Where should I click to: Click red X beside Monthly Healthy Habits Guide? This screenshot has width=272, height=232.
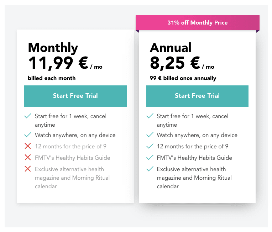click(28, 157)
